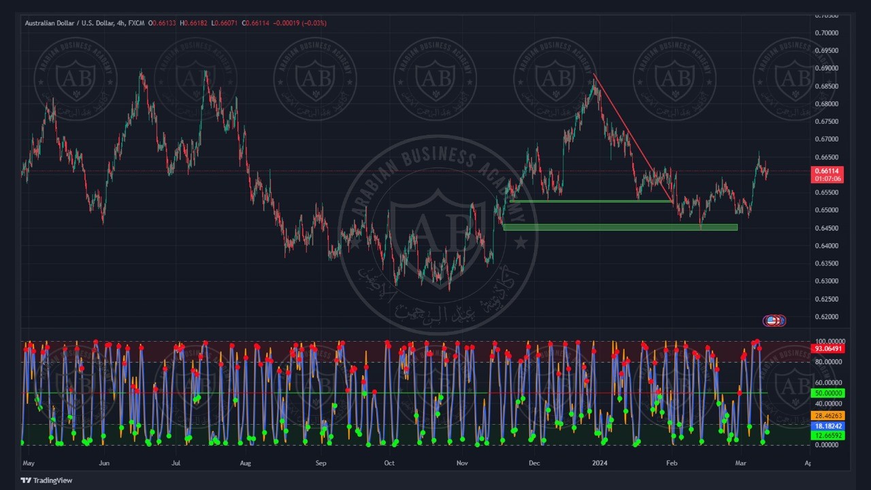Viewport: 871px width, 490px height.
Task: Click the high value H0.66182
Action: (193, 23)
